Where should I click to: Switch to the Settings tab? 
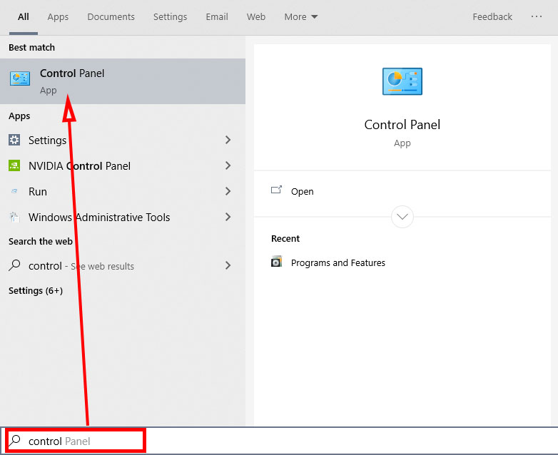pos(170,16)
